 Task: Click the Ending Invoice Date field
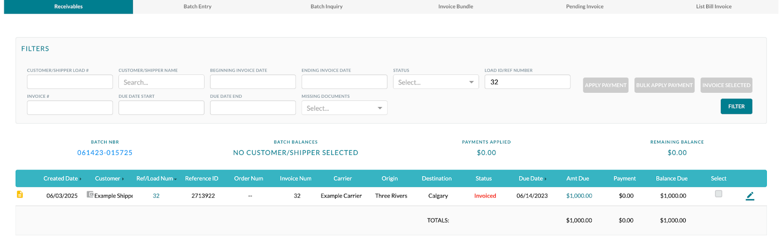pyautogui.click(x=344, y=82)
